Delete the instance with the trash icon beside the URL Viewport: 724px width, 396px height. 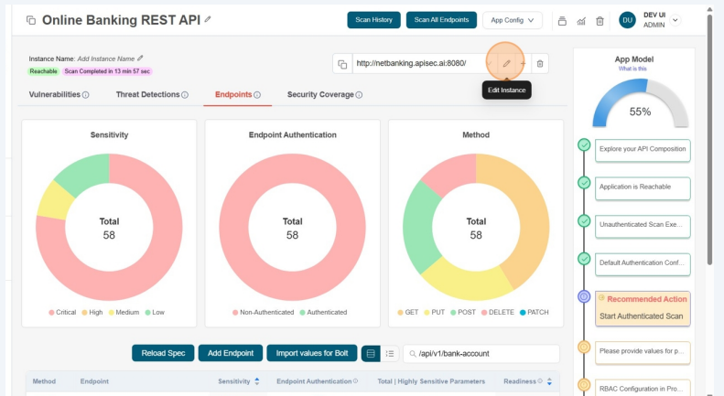[x=540, y=63]
